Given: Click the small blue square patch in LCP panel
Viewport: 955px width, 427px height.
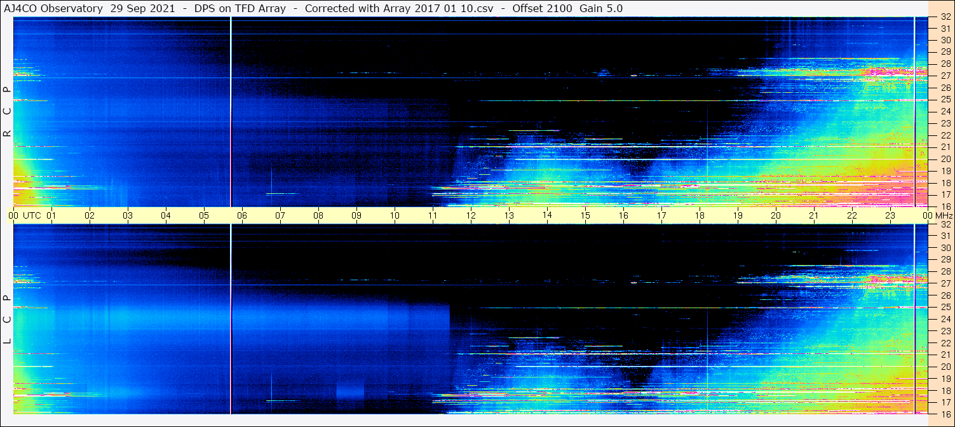Looking at the screenshot, I should pos(350,390).
